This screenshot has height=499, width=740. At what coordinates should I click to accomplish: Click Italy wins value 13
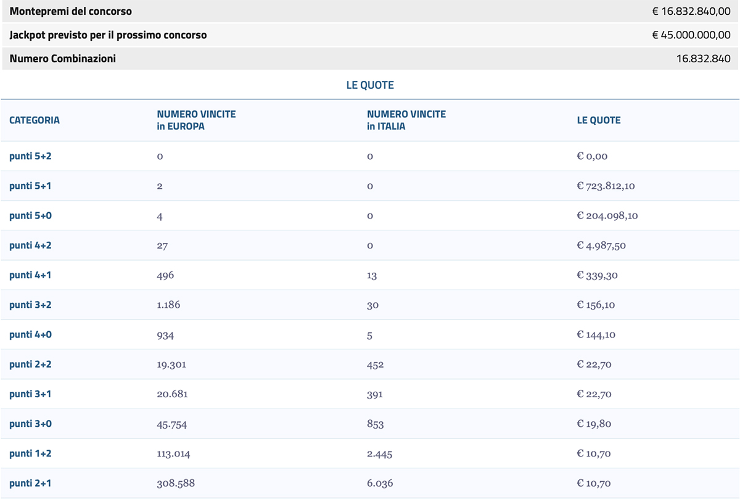(x=372, y=275)
